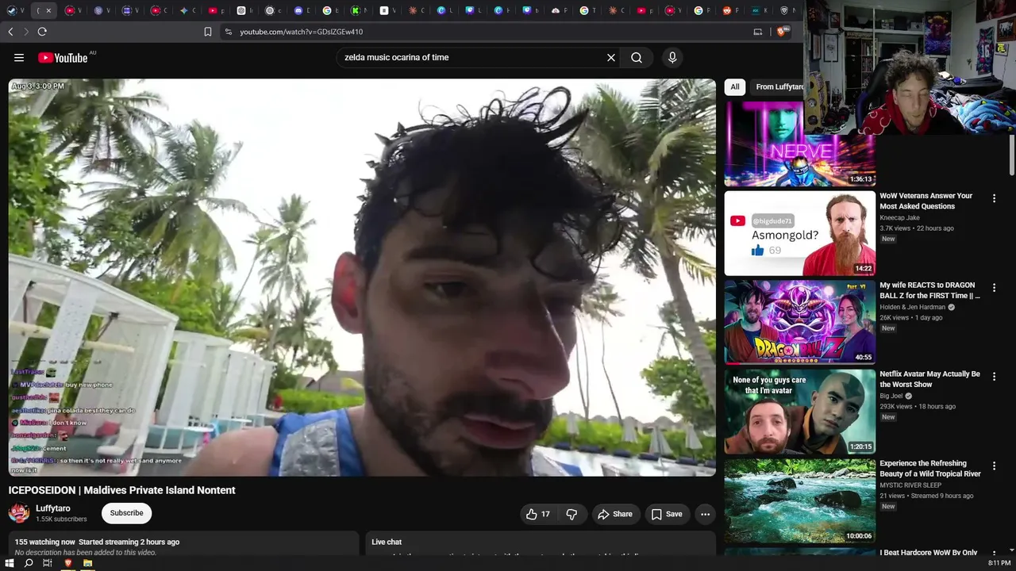
Task: Open the Luffytaro channel name link
Action: (53, 508)
